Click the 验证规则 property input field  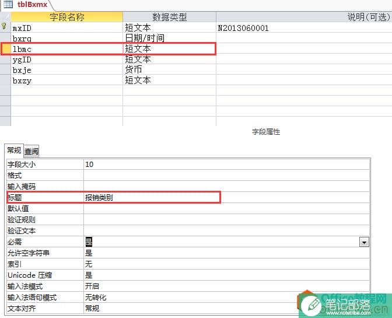[226, 219]
